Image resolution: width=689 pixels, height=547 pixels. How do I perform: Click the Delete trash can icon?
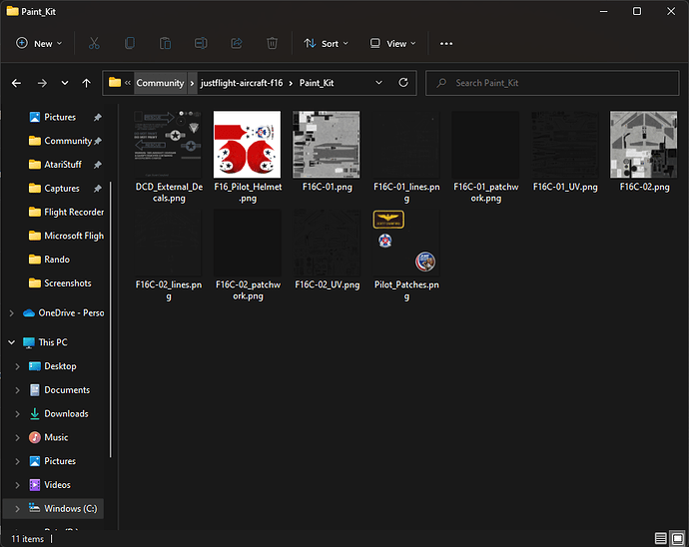tap(272, 44)
